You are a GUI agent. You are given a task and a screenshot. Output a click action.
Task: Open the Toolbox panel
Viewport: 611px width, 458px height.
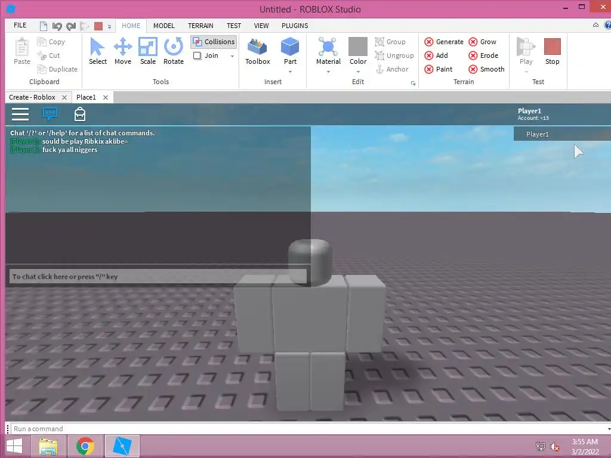coord(257,51)
